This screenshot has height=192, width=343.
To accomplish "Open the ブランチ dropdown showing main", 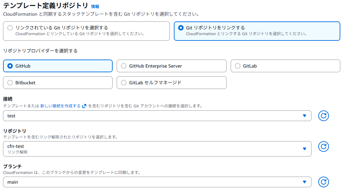I will coord(157,182).
